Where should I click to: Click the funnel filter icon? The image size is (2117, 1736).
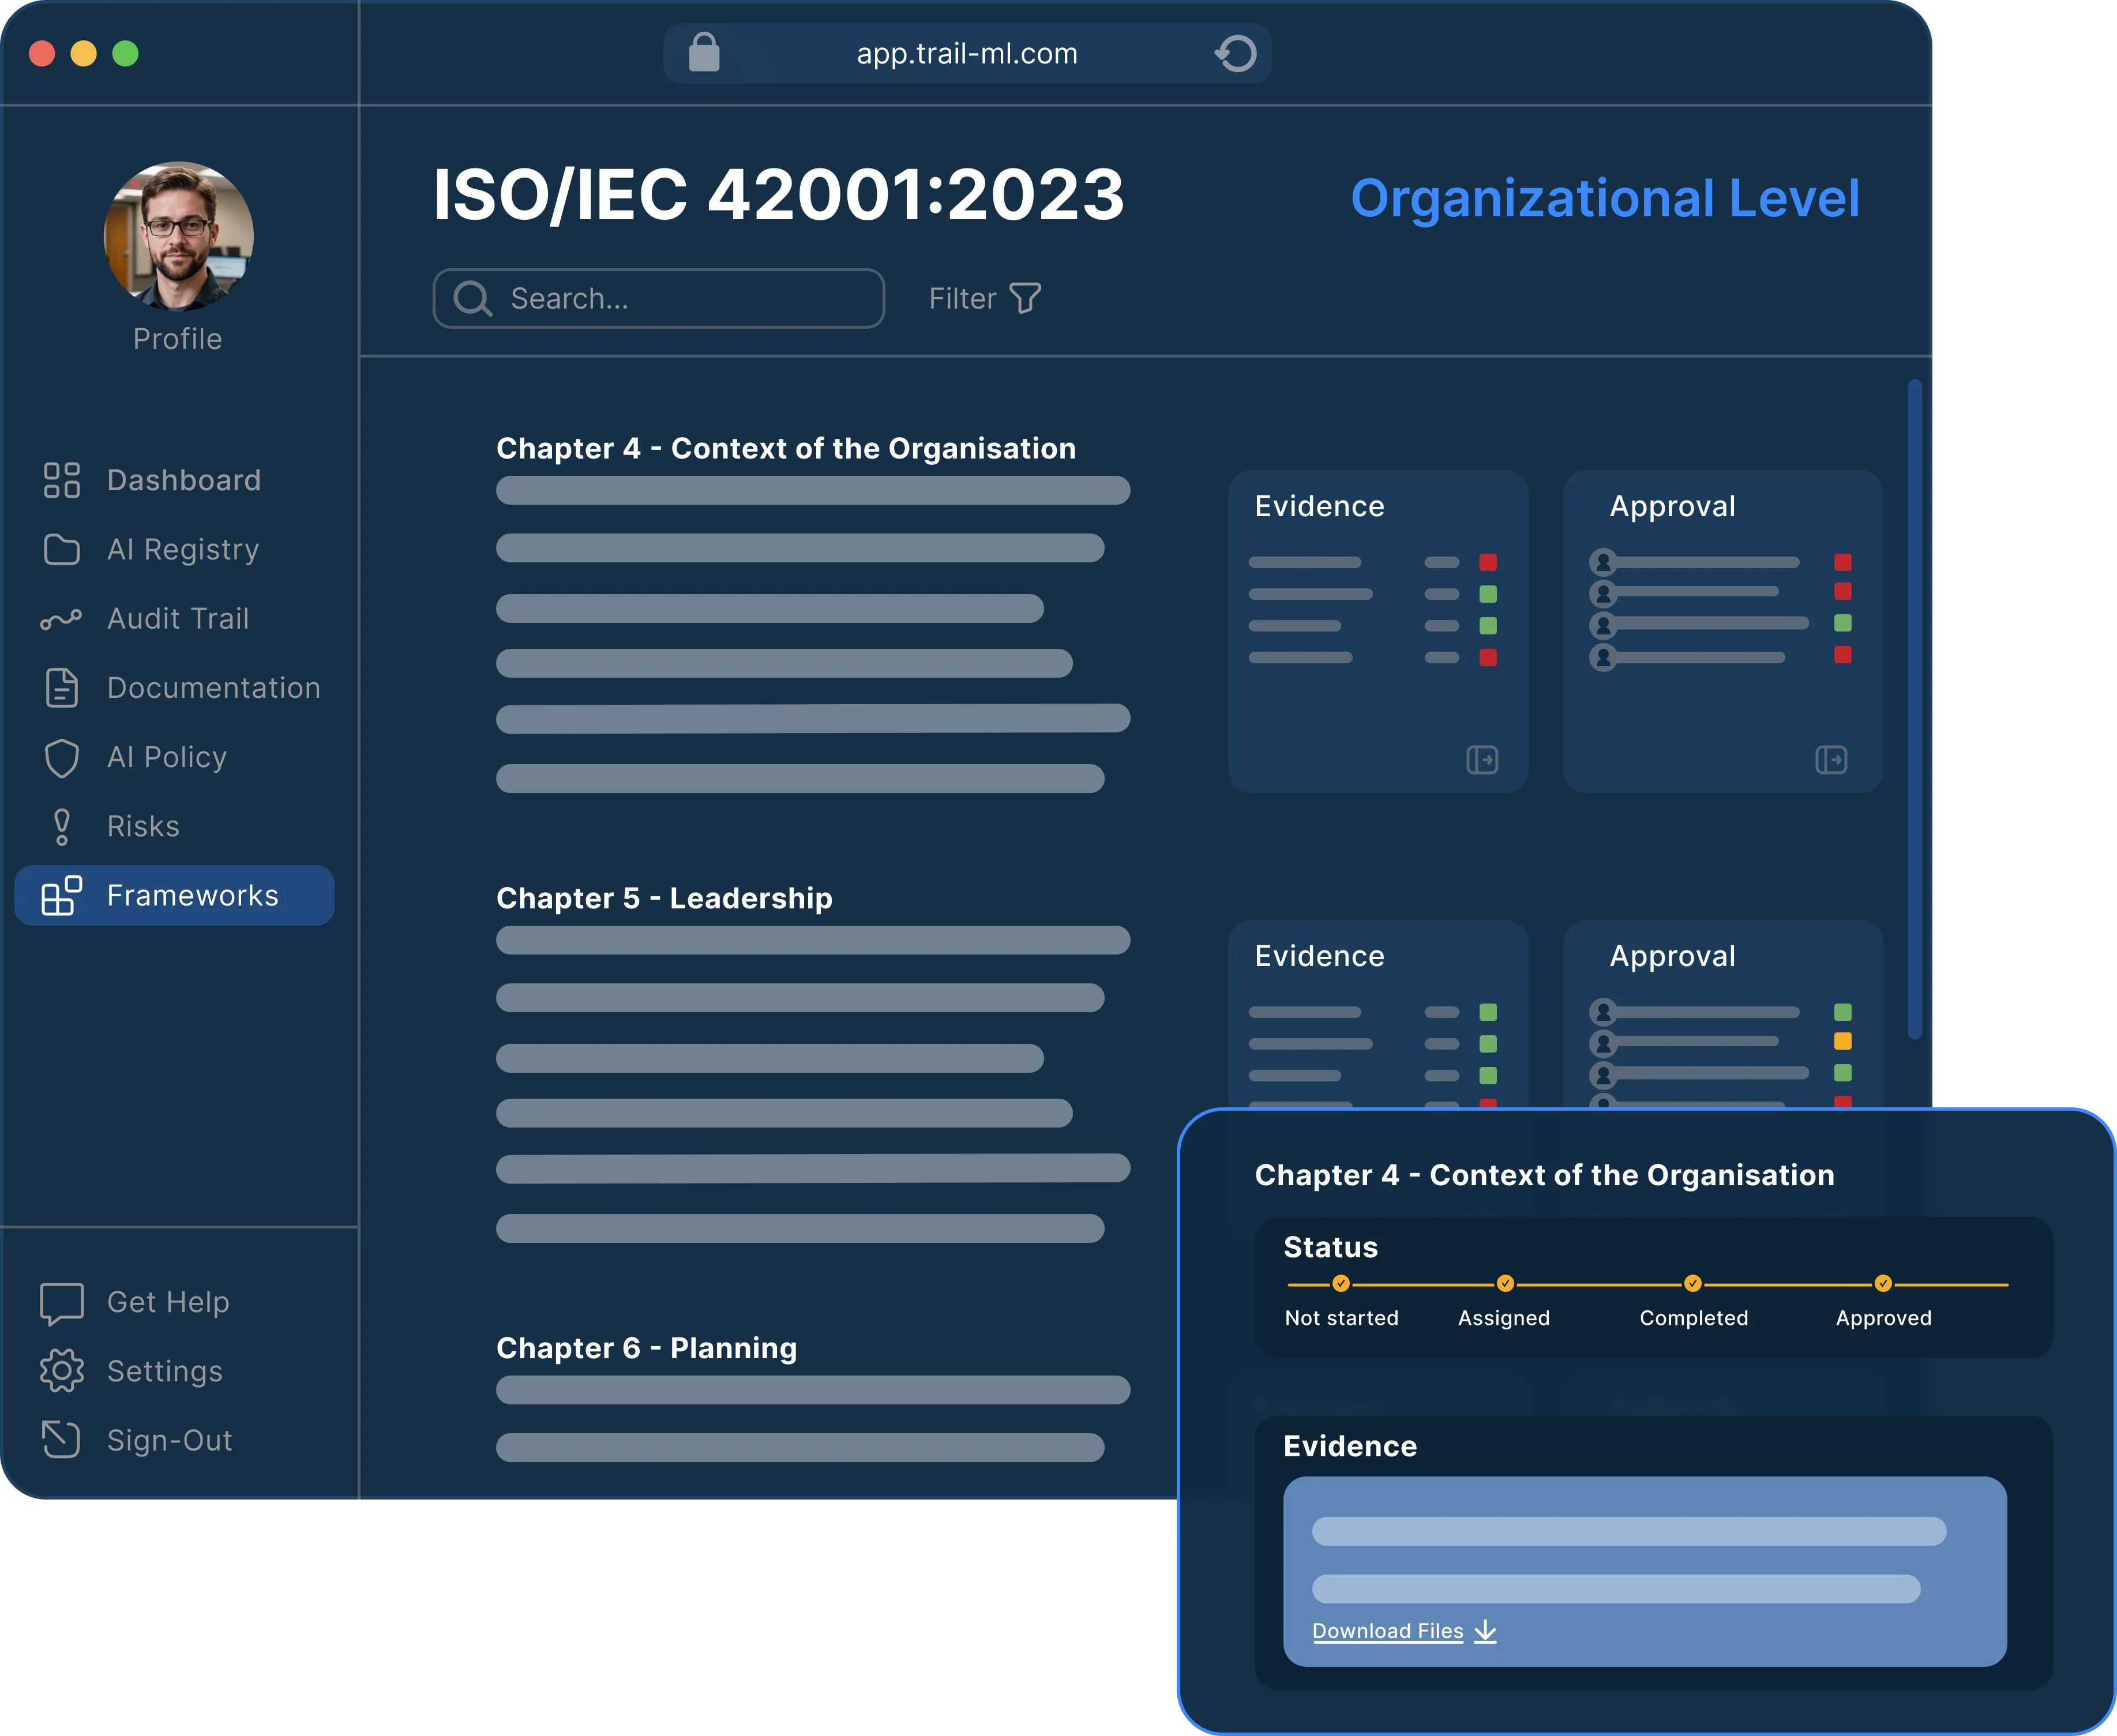coord(1025,298)
